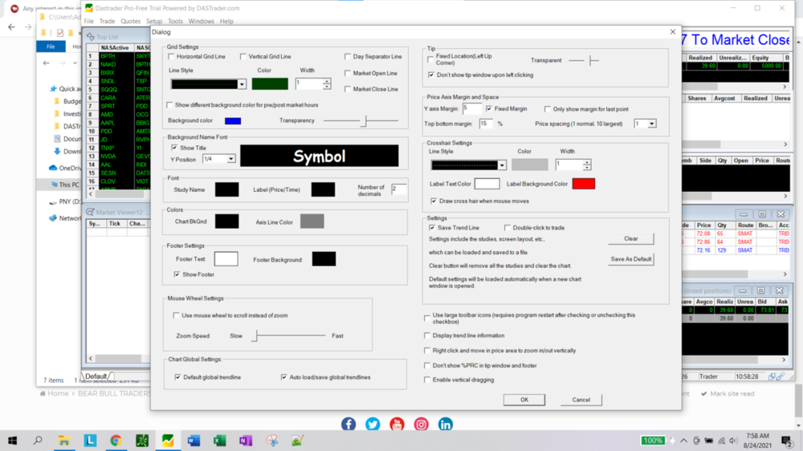Click the DAS Trader title bar logo icon
803x451 pixels.
pos(89,8)
